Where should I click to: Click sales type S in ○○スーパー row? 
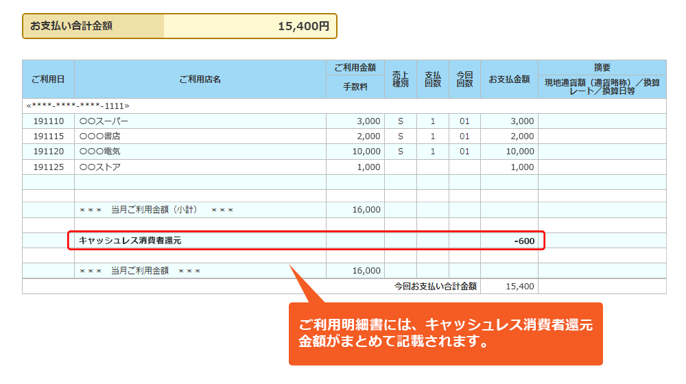pyautogui.click(x=401, y=121)
